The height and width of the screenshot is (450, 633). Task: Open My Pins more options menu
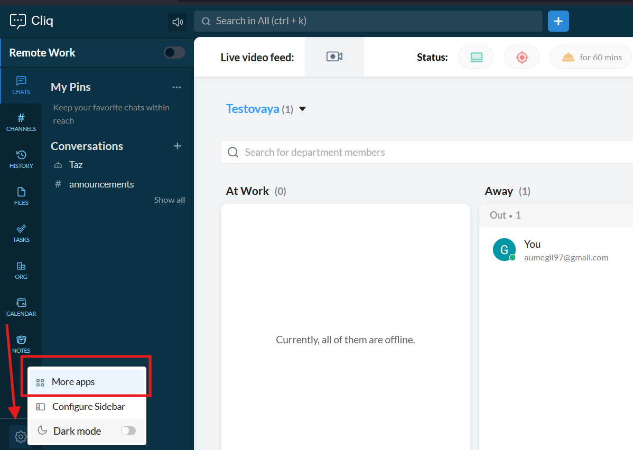[176, 87]
